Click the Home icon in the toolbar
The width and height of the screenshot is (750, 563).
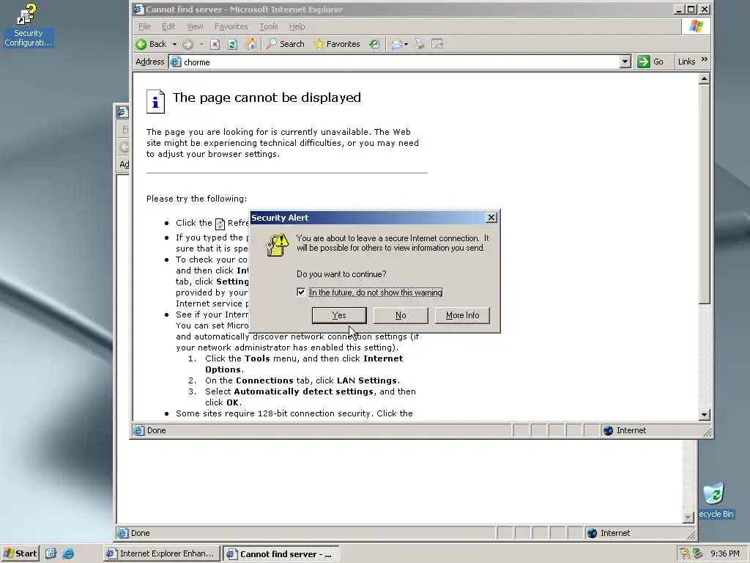tap(250, 44)
